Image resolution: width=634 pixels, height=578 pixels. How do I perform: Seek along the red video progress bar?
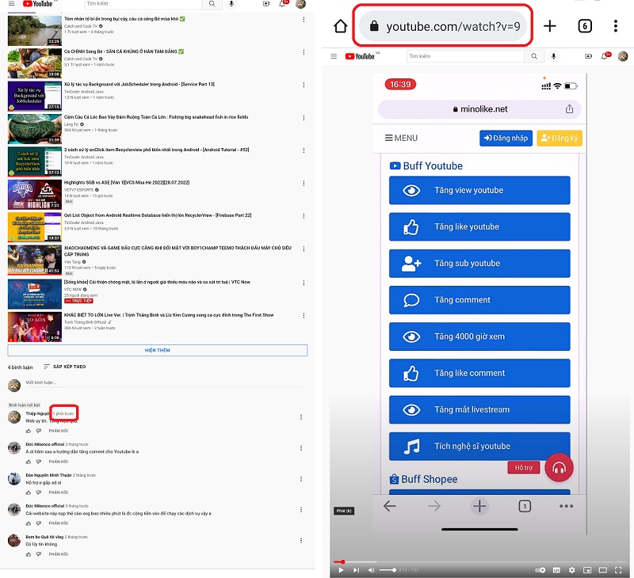click(x=479, y=562)
